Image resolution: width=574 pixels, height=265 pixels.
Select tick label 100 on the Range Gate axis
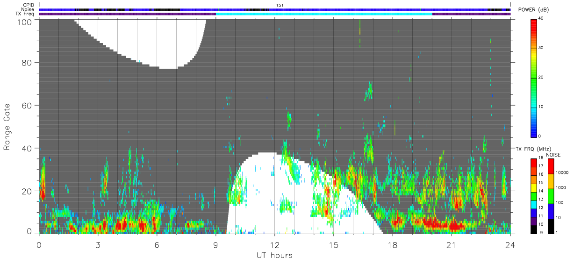[x=23, y=21]
